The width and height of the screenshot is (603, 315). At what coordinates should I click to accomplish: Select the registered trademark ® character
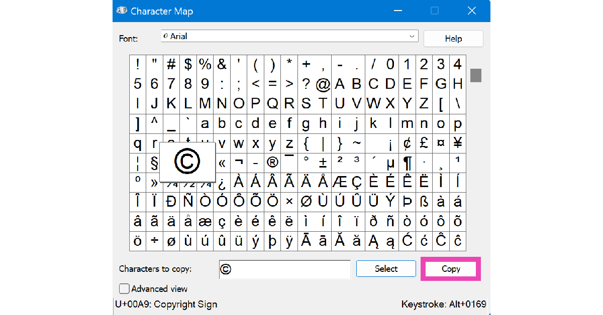tap(272, 163)
